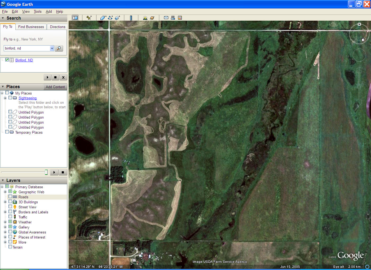This screenshot has height=270, width=371.
Task: Email the current view
Action: pos(166,18)
